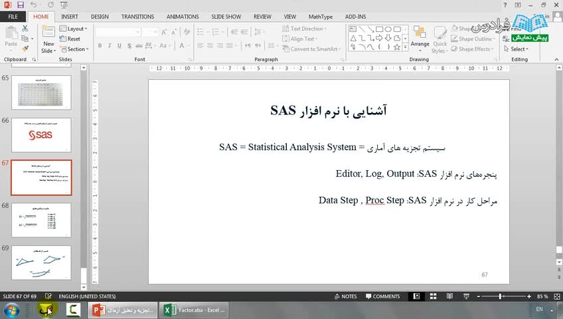Screen dimensions: 563x319
Task: Toggle Text Shadow formatting
Action: point(129,46)
